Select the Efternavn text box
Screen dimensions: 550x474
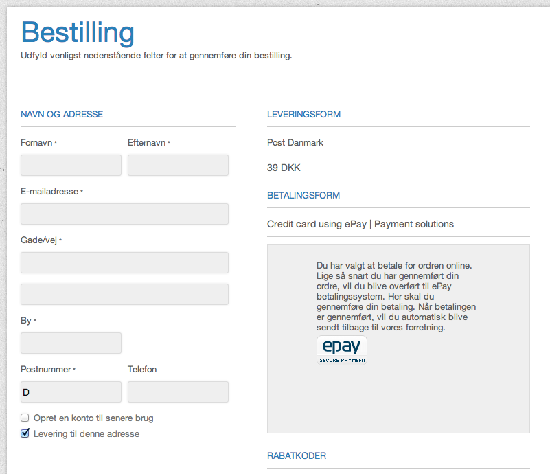[179, 166]
